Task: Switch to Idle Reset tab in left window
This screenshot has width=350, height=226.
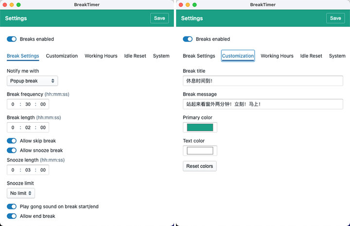Action: click(135, 56)
